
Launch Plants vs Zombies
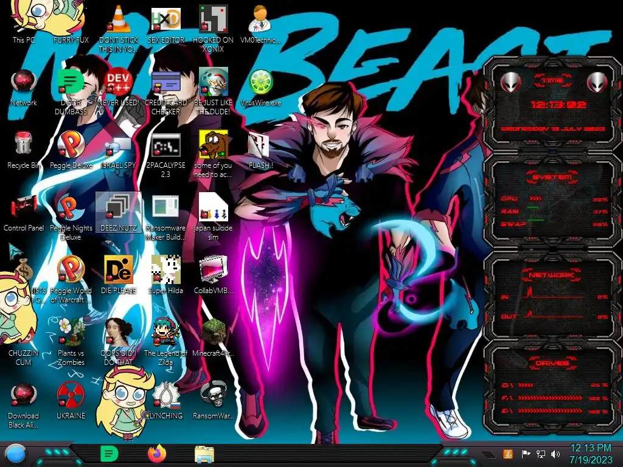(71, 343)
